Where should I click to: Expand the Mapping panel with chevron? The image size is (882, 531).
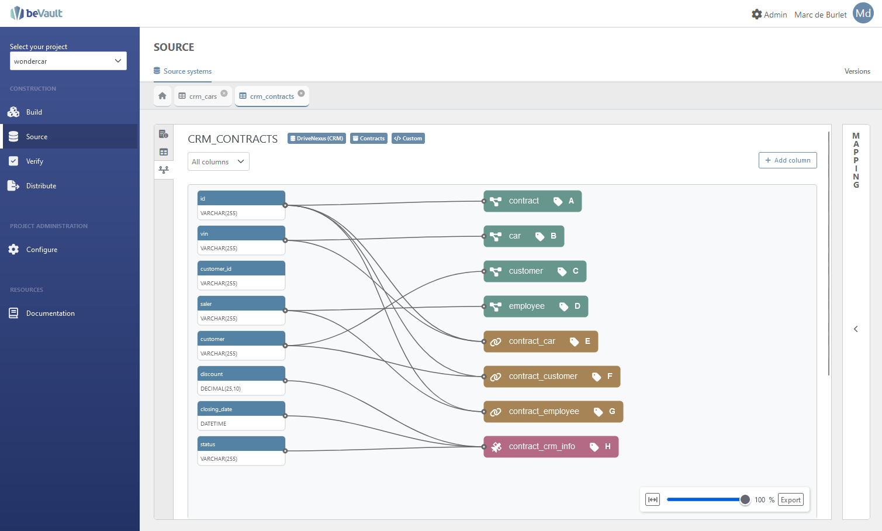[x=856, y=329]
